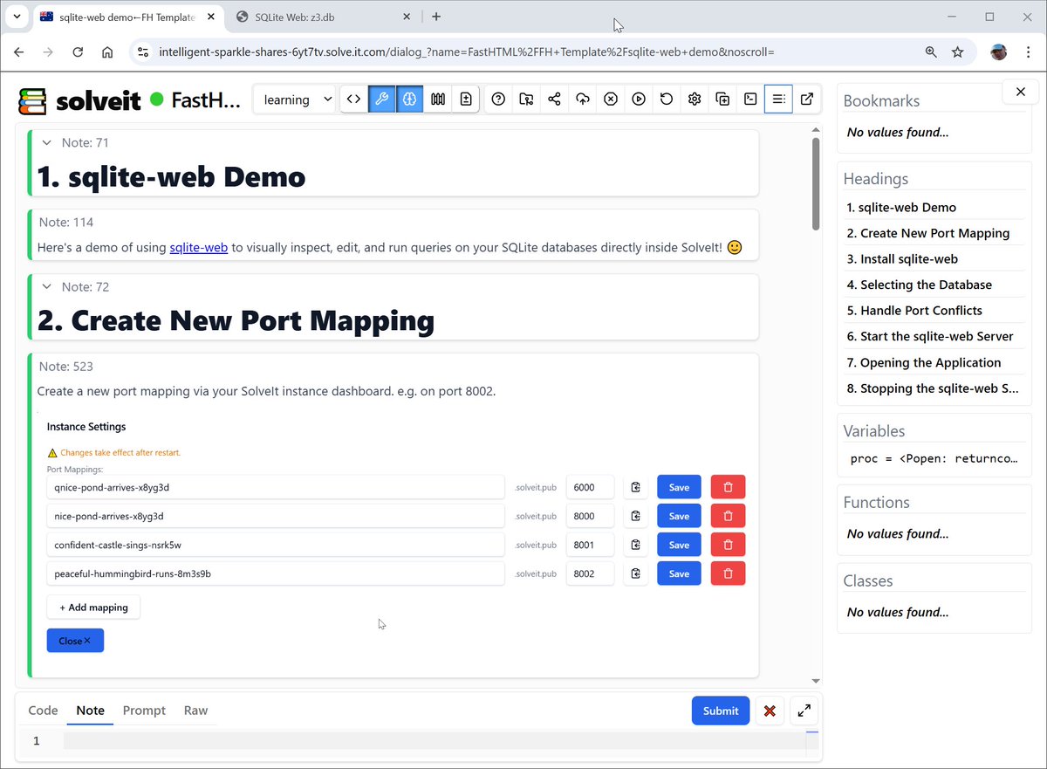Click Save for port 8001 mapping
Image resolution: width=1047 pixels, height=769 pixels.
point(679,545)
